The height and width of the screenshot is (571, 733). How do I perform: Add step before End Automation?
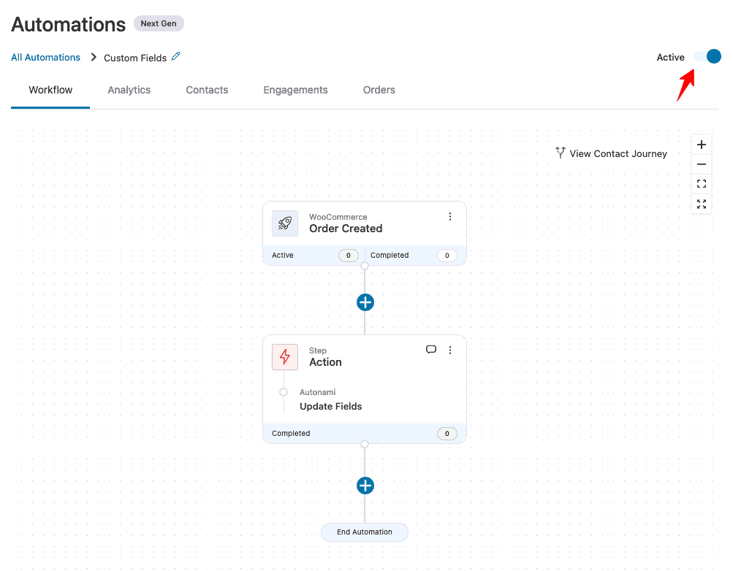click(x=365, y=486)
